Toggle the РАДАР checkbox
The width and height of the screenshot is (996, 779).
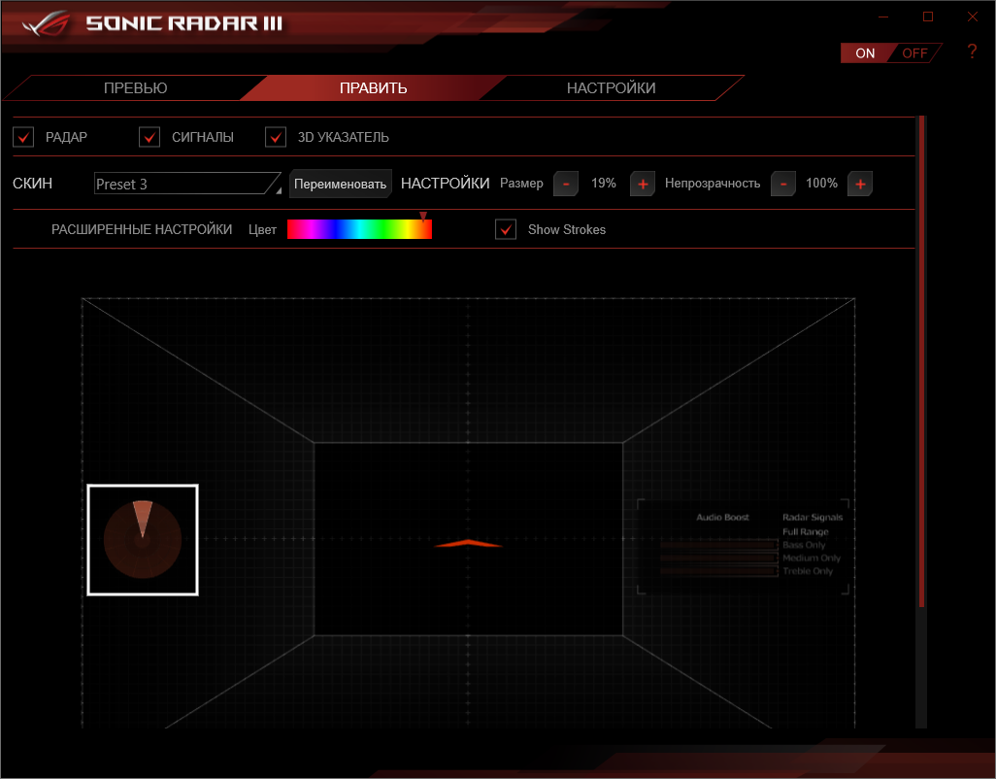click(x=23, y=137)
